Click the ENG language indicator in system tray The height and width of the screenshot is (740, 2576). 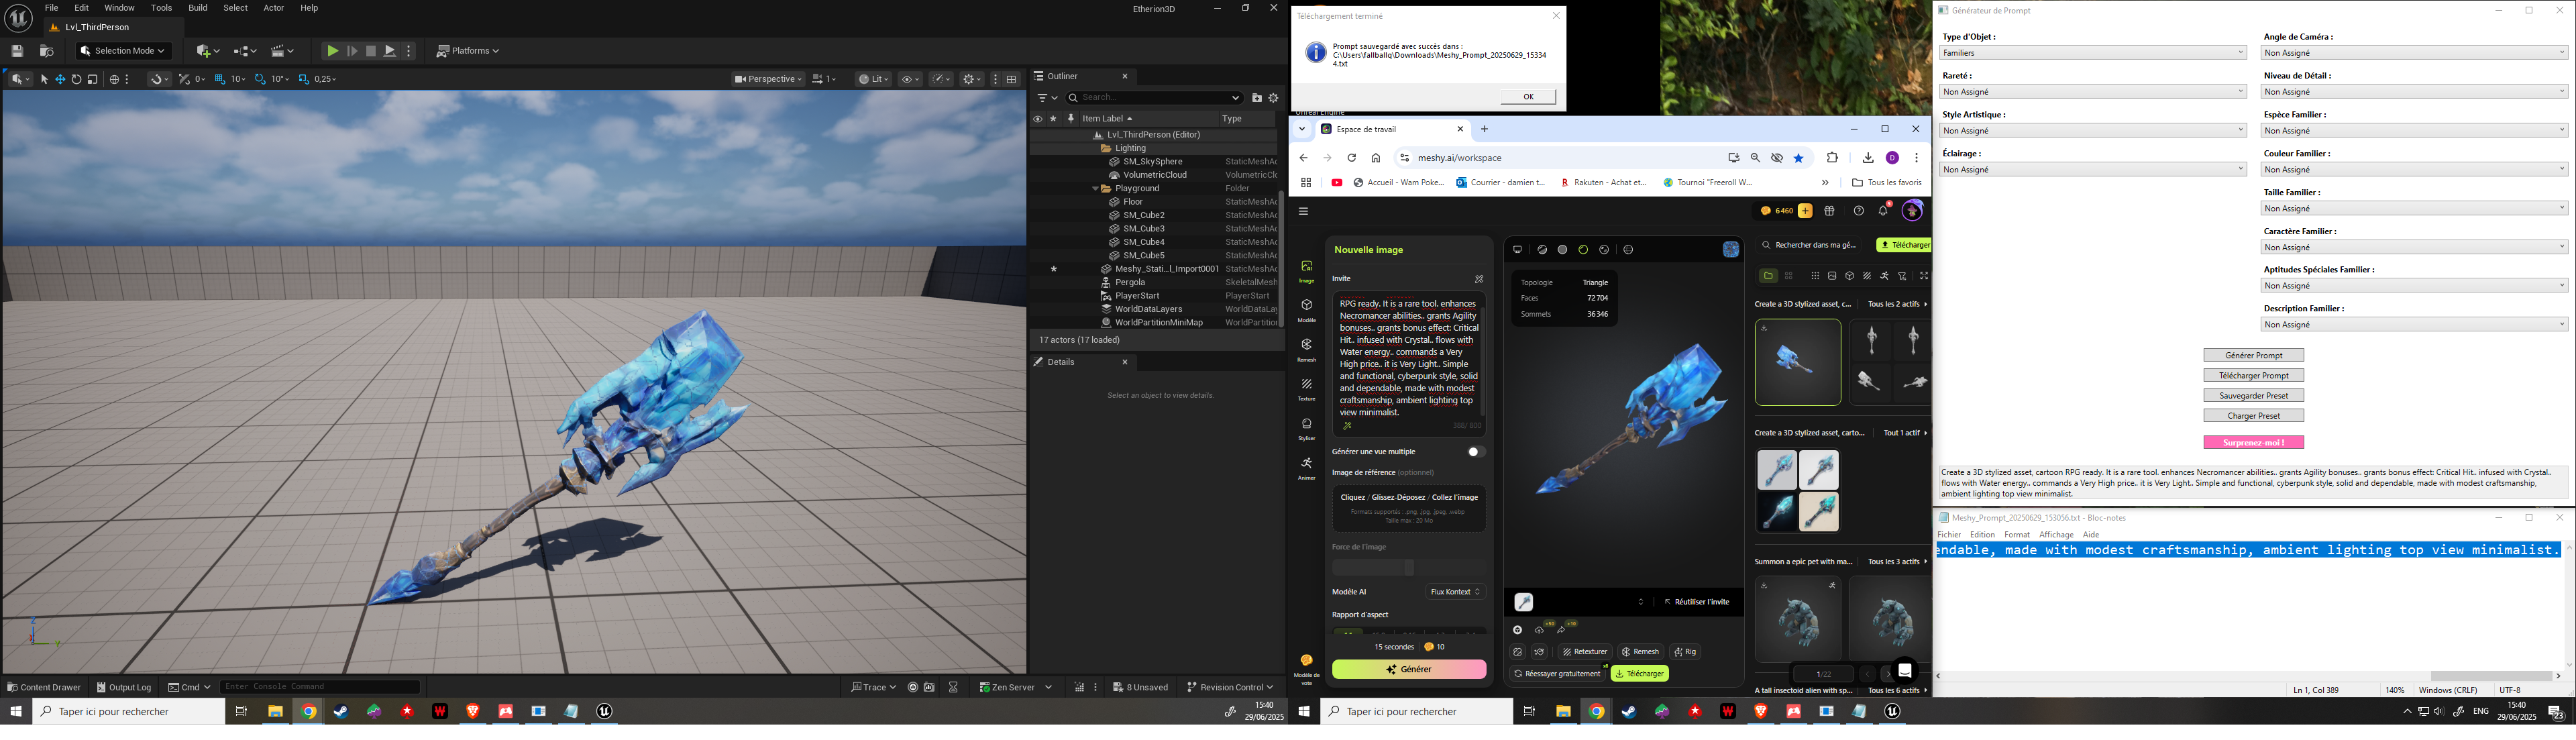2481,711
